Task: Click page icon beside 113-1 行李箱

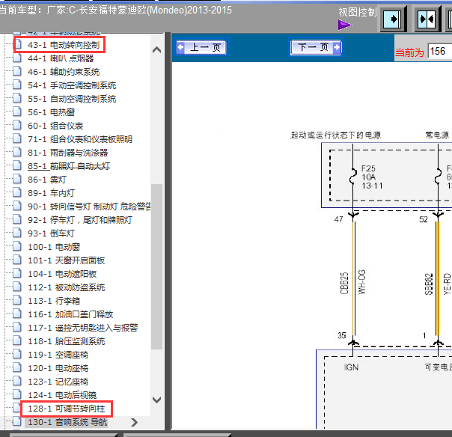Action: (17, 300)
